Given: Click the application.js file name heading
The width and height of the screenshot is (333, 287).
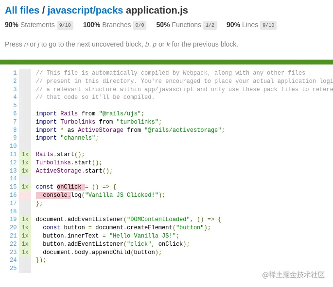Looking at the screenshot, I should pyautogui.click(x=157, y=10).
